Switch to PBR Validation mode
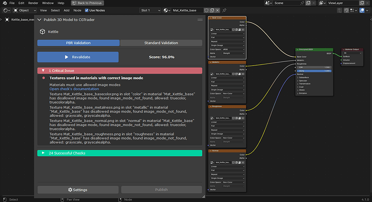This screenshot has height=202, width=372. click(x=78, y=43)
